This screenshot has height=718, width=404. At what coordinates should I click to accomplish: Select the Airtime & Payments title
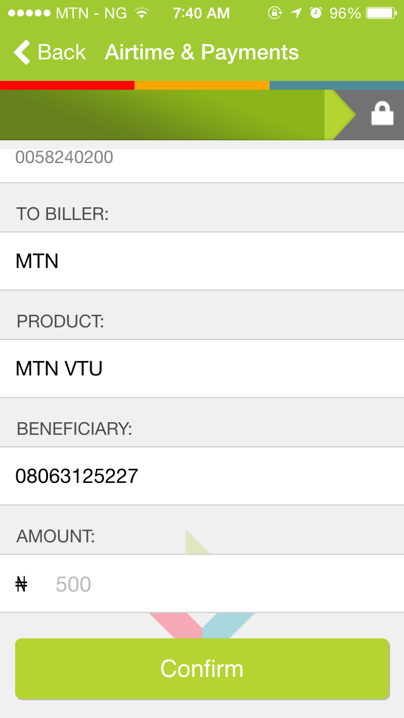[x=202, y=52]
